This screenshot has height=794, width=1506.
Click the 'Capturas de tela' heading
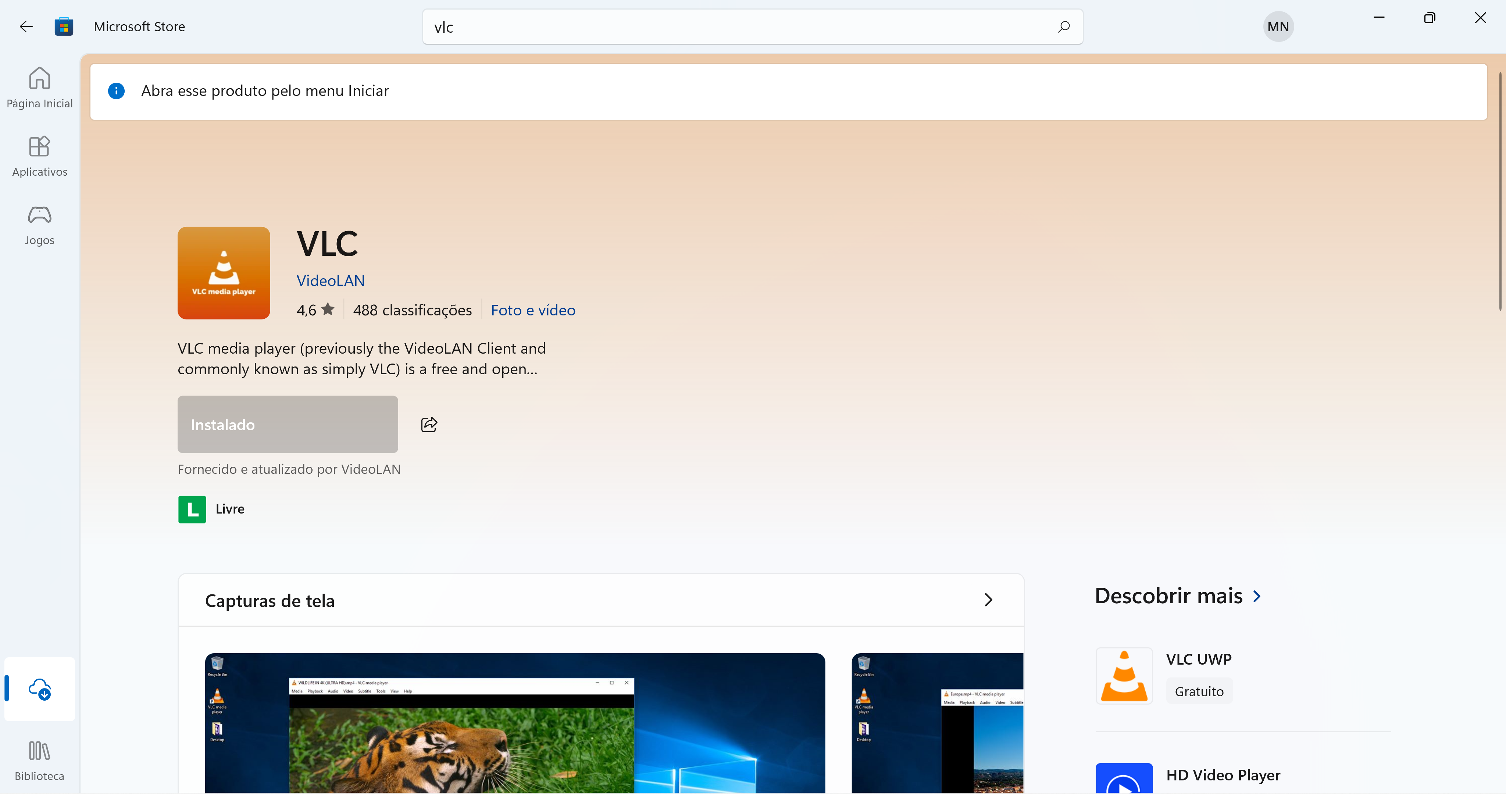click(x=270, y=601)
